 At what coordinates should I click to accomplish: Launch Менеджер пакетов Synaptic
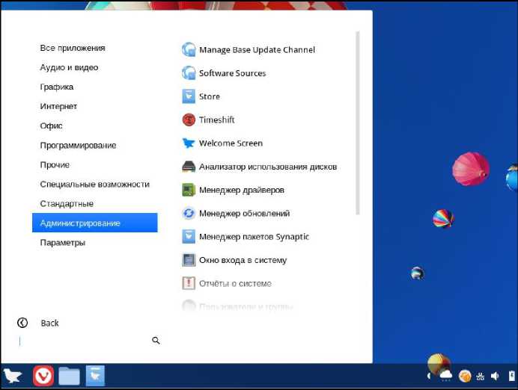click(254, 237)
